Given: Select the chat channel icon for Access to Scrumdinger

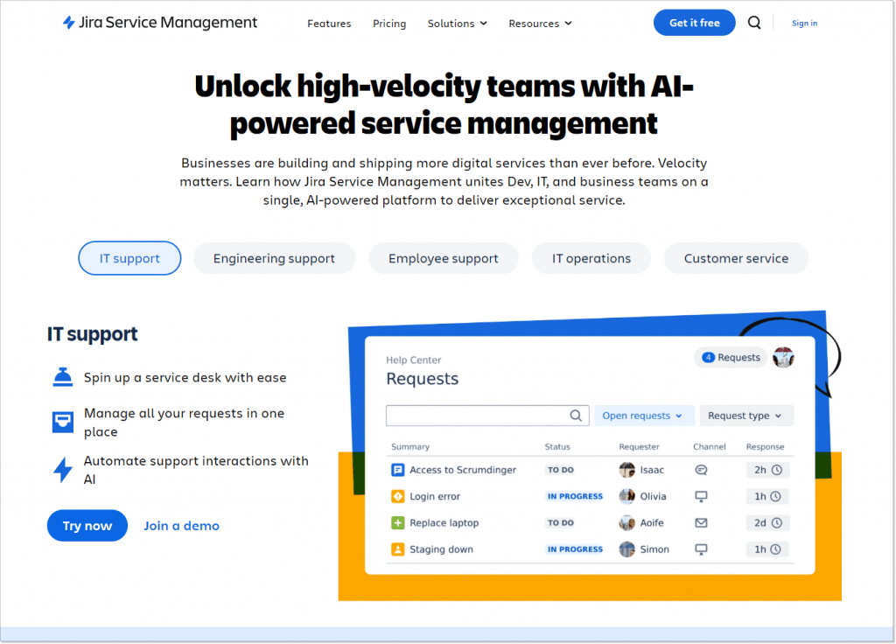Looking at the screenshot, I should point(701,470).
